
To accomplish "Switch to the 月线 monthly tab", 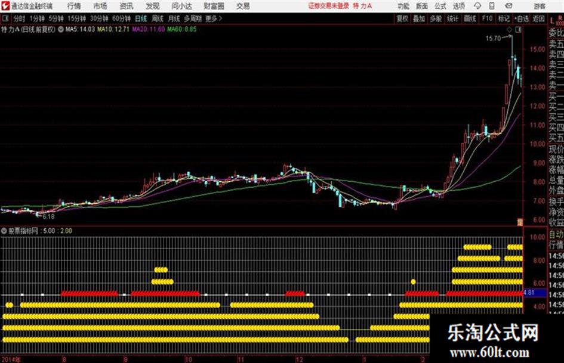I will [x=174, y=18].
